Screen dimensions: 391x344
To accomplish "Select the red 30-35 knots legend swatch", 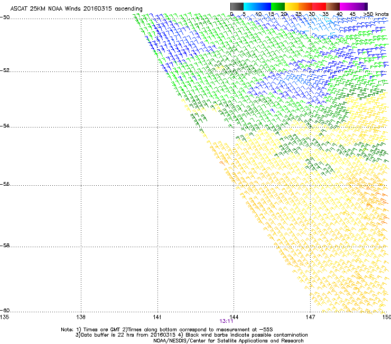I will pos(319,6).
